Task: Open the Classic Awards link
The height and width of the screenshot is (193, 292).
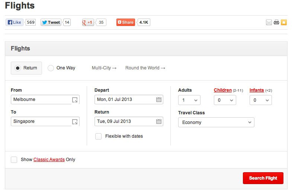Action: tap(49, 160)
